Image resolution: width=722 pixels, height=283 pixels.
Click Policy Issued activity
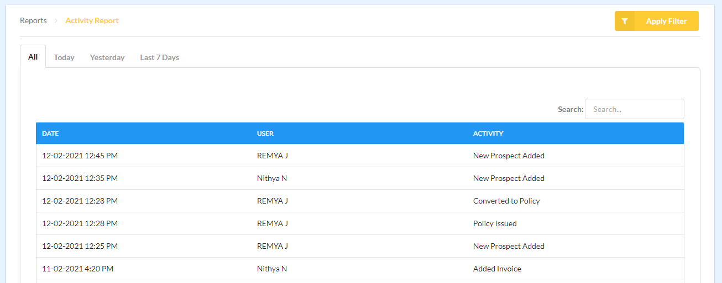pyautogui.click(x=495, y=223)
